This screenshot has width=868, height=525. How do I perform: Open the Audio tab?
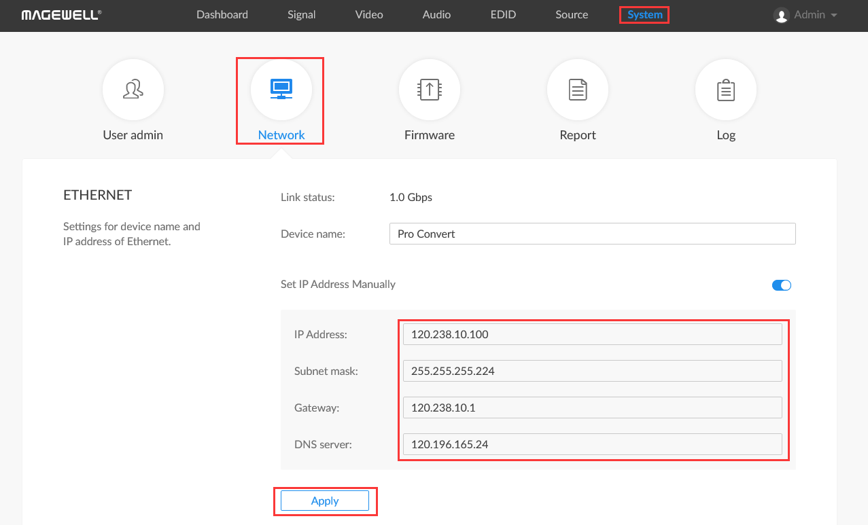(436, 15)
